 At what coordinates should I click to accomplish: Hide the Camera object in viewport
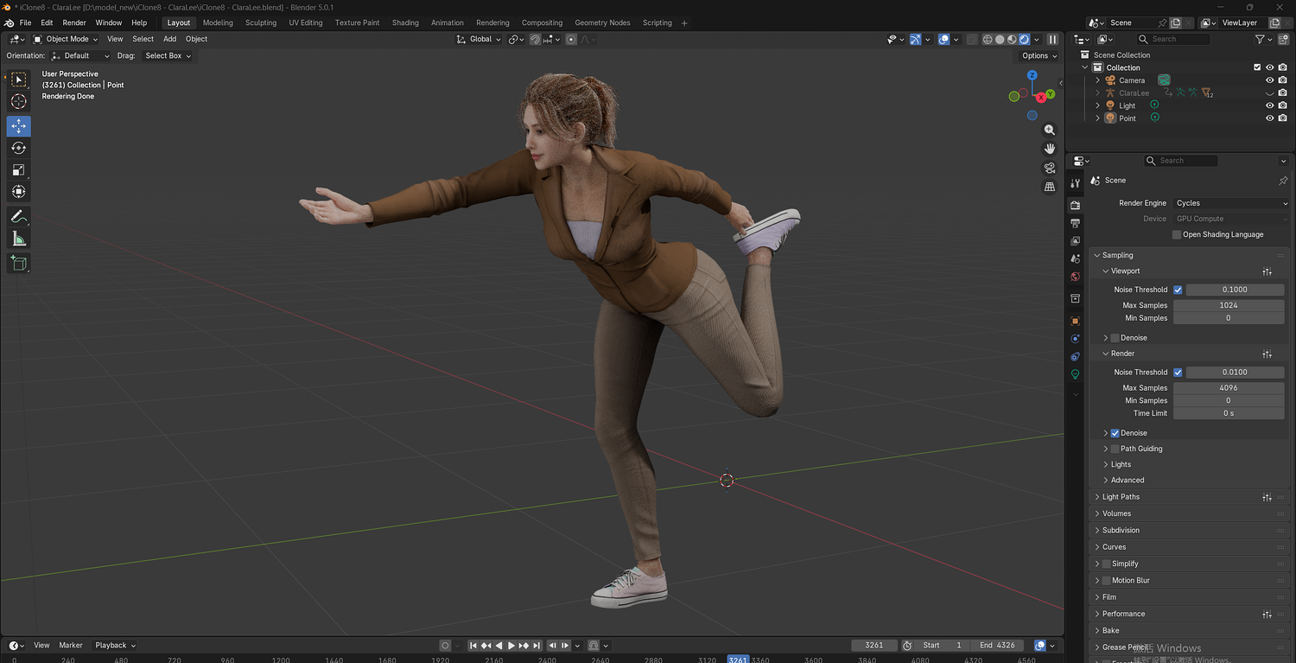pos(1270,80)
